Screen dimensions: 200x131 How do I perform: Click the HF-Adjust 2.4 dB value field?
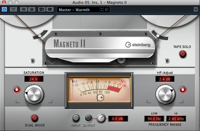tap(165, 79)
